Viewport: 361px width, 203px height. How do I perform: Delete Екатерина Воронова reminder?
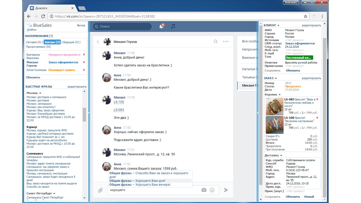pos(84,55)
